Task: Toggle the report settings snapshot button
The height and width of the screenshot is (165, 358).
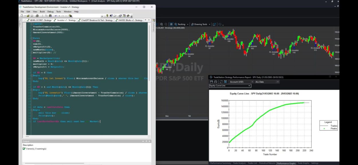Action: (225, 82)
